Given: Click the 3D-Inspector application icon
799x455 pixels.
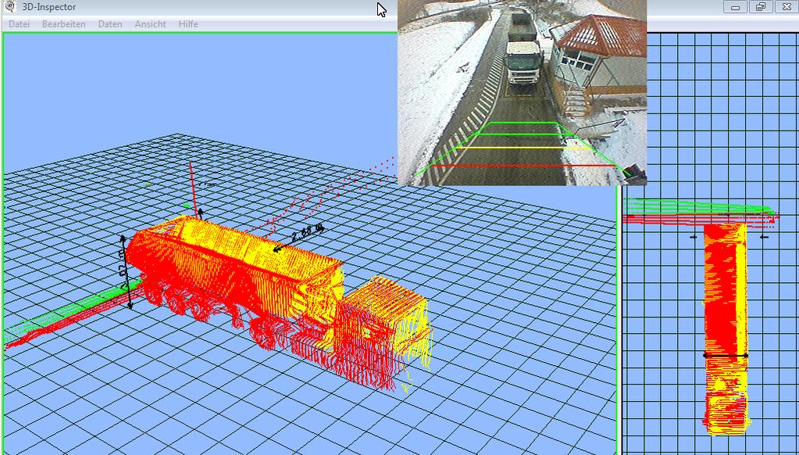Looking at the screenshot, I should (x=10, y=6).
